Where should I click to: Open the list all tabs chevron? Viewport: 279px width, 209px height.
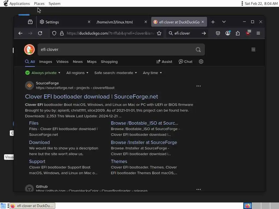click(224, 22)
